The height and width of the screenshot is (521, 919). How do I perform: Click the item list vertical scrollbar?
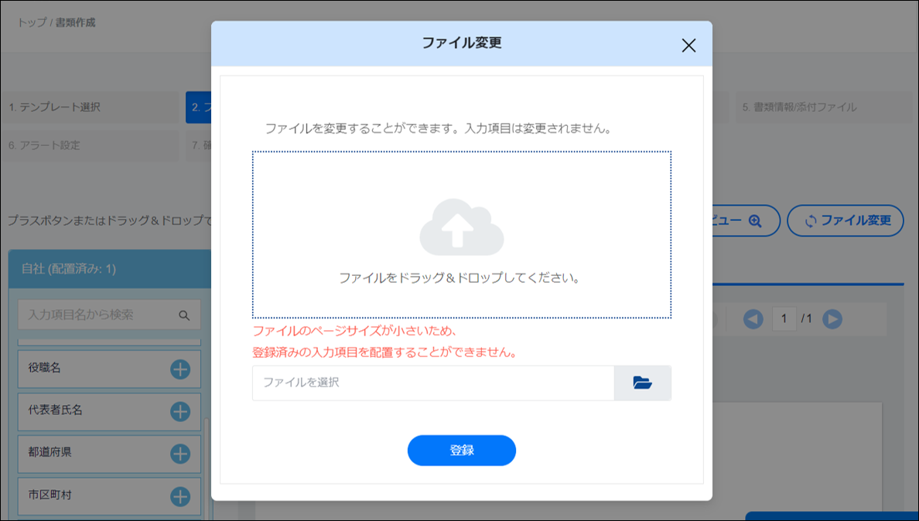(x=206, y=467)
